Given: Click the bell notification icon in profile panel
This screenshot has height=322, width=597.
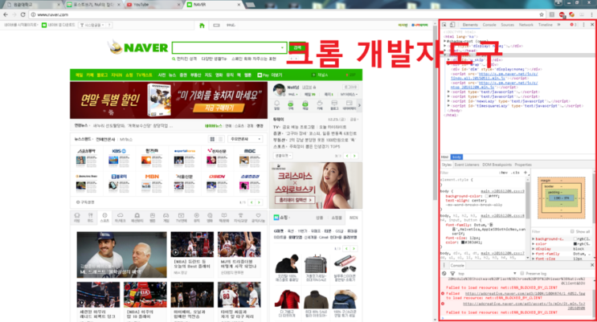Looking at the screenshot, I should (276, 104).
